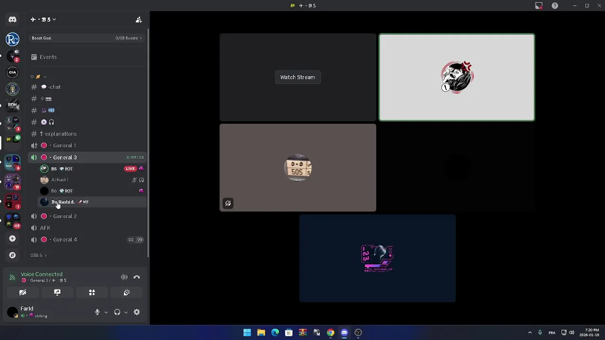605x340 pixels.
Task: Open the chat text channel
Action: [x=87, y=87]
